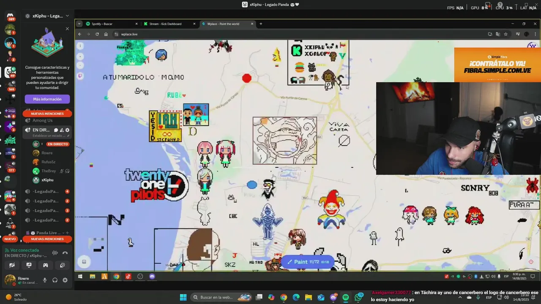Click Fibra Simple advertisement banner

point(497,64)
